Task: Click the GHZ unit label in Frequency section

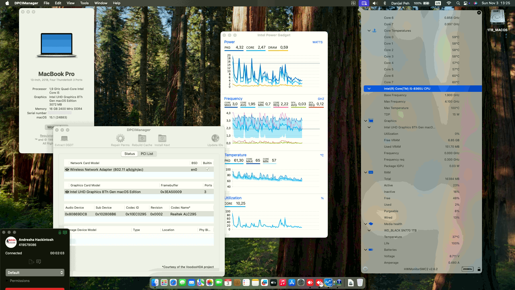Action: [x=321, y=99]
